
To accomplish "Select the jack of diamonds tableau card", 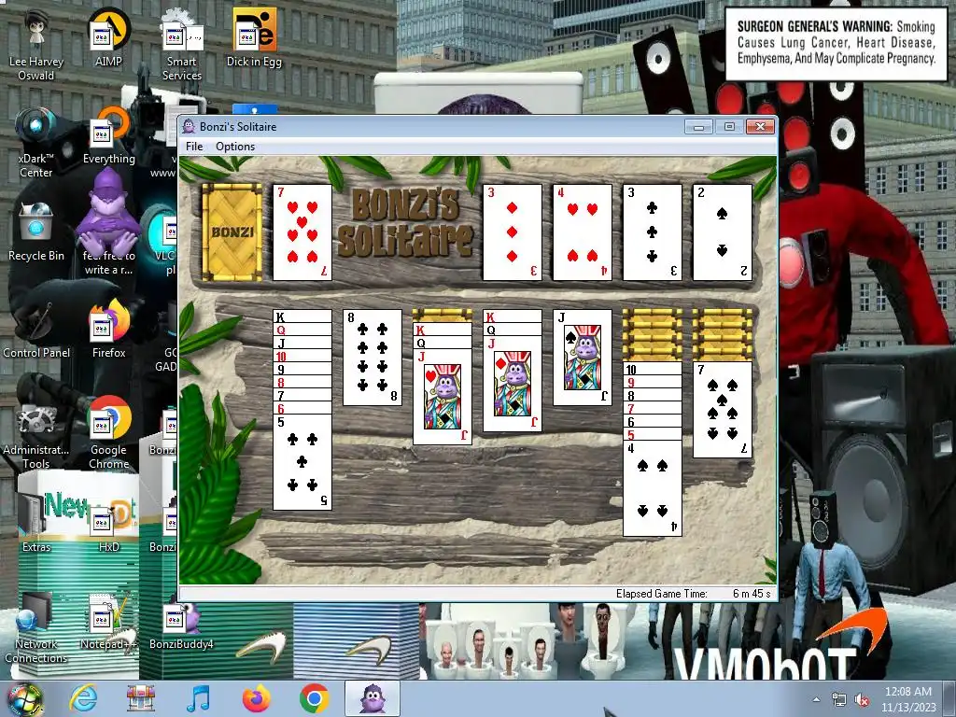I will pyautogui.click(x=513, y=384).
